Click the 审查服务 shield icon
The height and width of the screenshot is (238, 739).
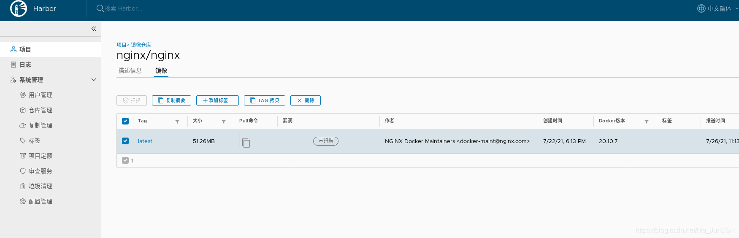(23, 171)
